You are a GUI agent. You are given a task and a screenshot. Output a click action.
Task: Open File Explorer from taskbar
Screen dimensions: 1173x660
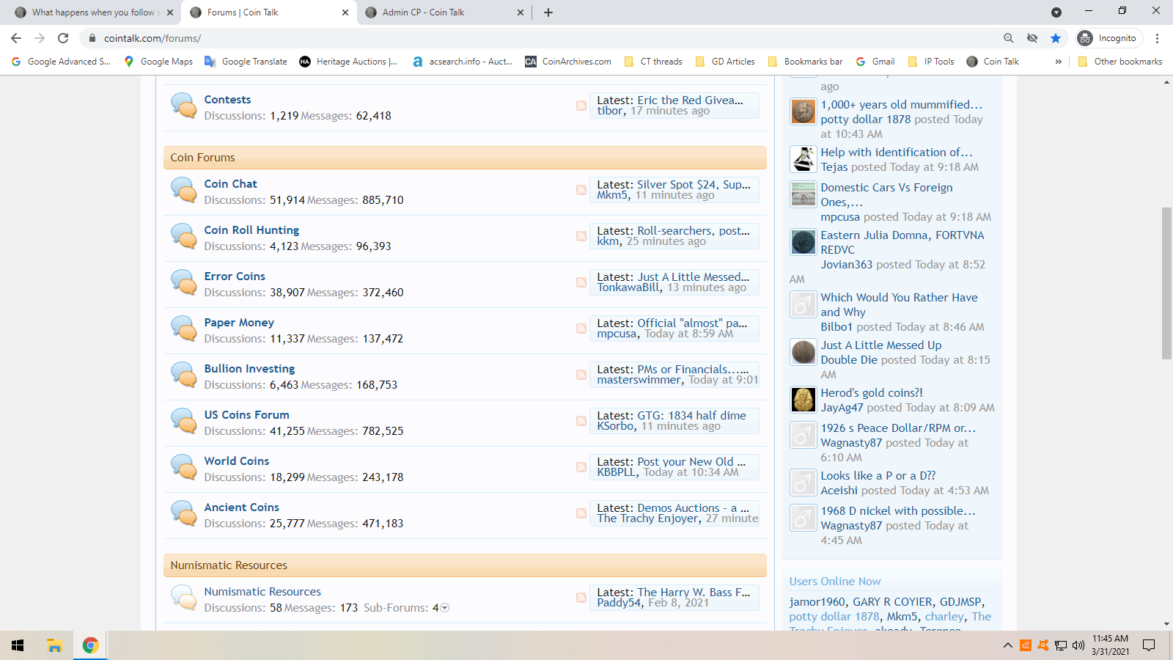(x=54, y=645)
